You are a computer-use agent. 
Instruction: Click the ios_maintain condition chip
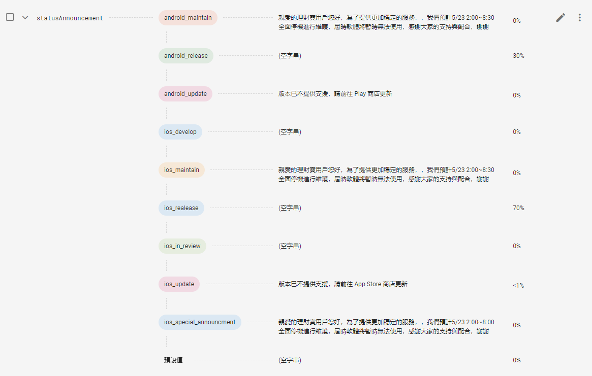(181, 170)
